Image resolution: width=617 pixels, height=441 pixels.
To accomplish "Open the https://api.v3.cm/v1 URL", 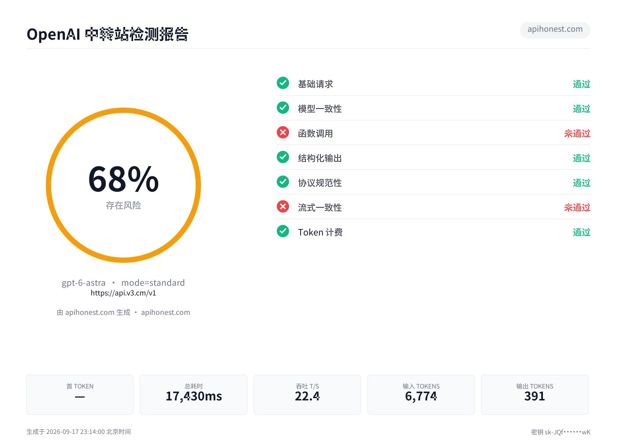I will click(123, 293).
